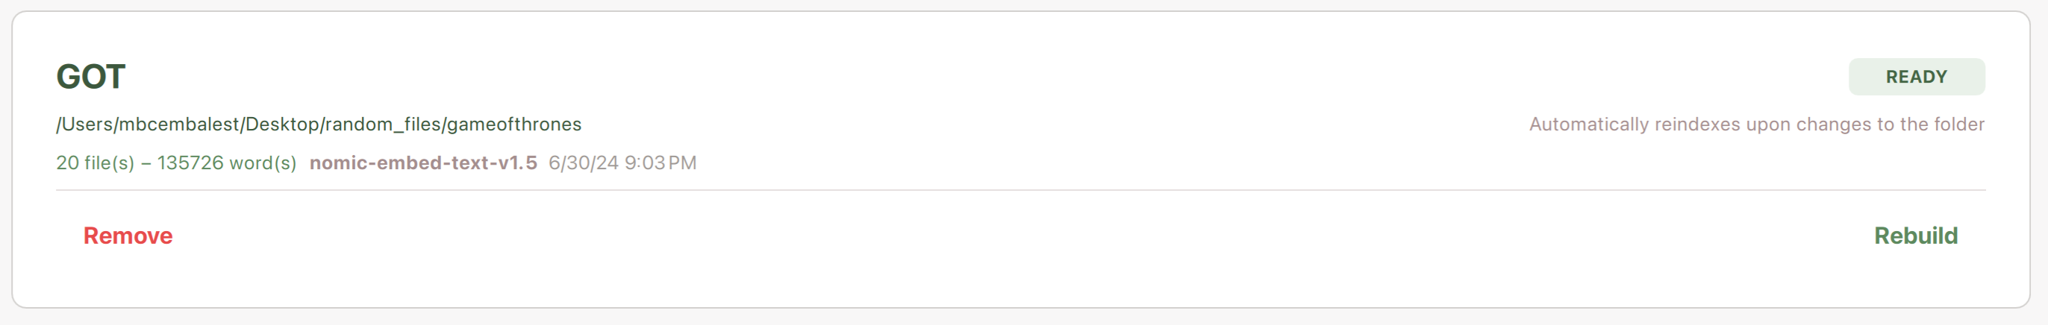Click the dash between file and word counts
This screenshot has height=325, width=2048.
(x=146, y=163)
